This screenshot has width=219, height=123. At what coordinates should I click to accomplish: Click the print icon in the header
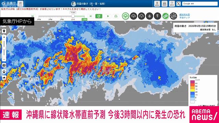[165, 4]
